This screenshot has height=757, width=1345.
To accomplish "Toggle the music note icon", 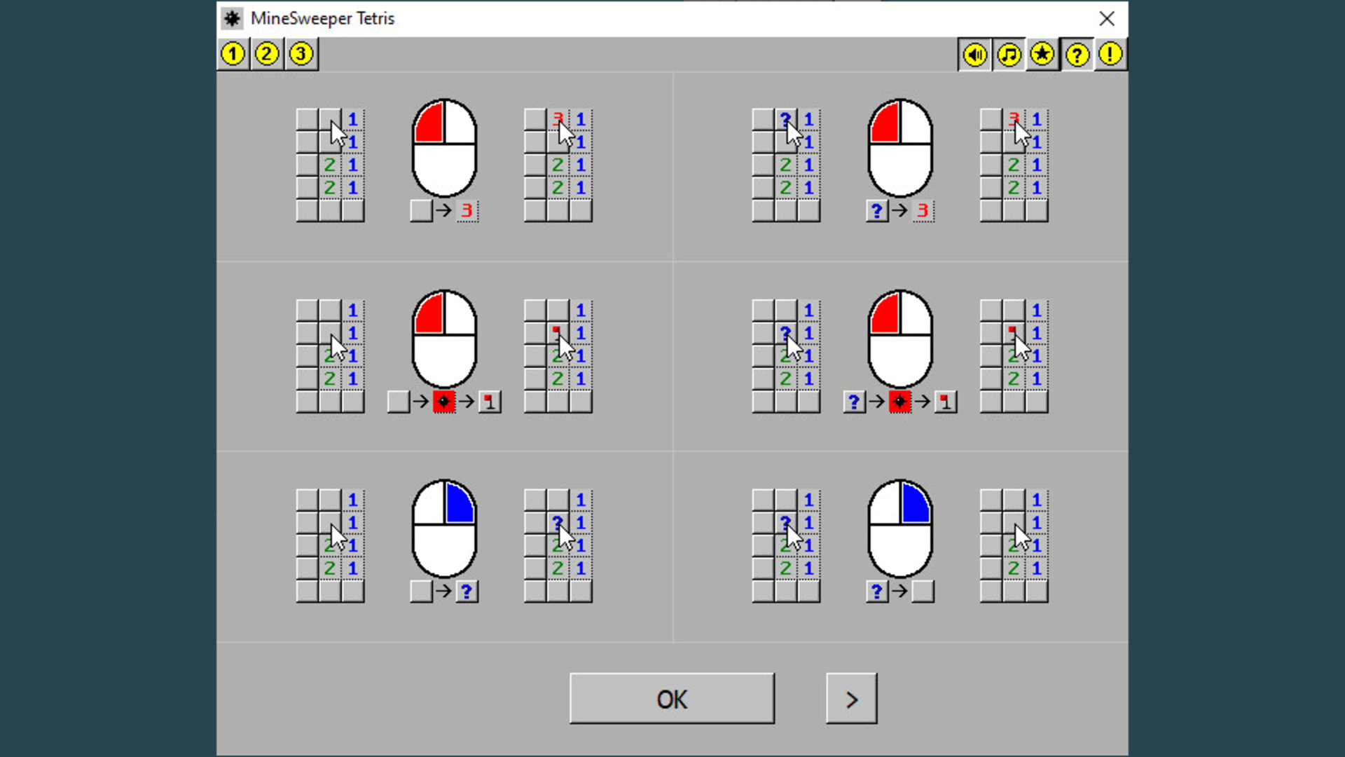I will [x=1009, y=55].
